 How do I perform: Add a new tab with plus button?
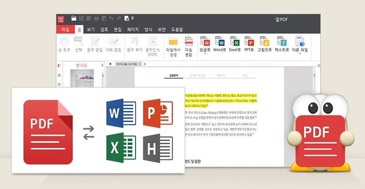145,64
